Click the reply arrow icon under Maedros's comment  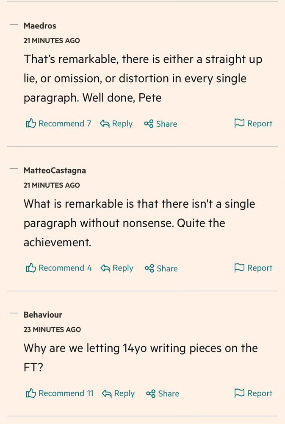click(x=104, y=123)
